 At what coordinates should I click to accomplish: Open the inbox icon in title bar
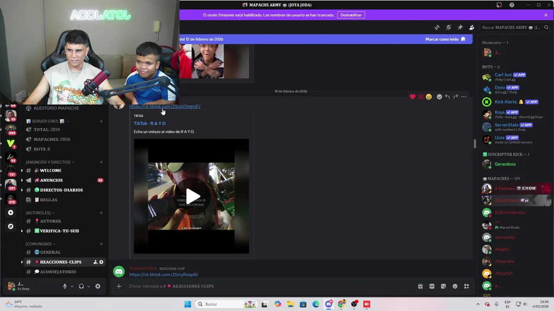tap(499, 5)
